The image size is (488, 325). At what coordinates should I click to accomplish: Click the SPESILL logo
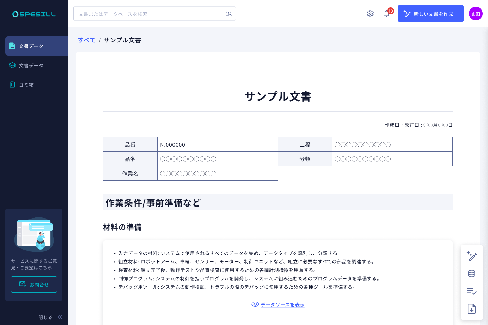pos(34,14)
